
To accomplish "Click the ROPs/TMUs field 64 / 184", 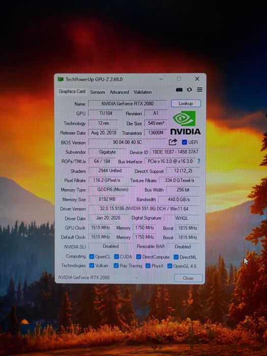I will [x=102, y=161].
